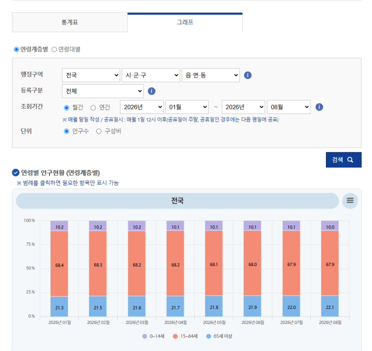
Task: Click the 68.4 segment in 2026년 01월 bar
Action: (59, 263)
